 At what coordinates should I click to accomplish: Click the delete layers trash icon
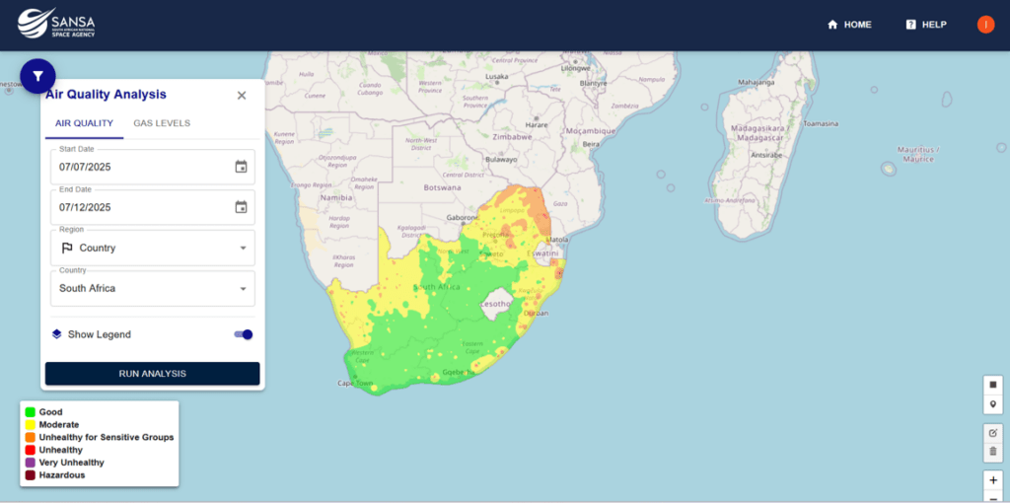click(x=993, y=452)
